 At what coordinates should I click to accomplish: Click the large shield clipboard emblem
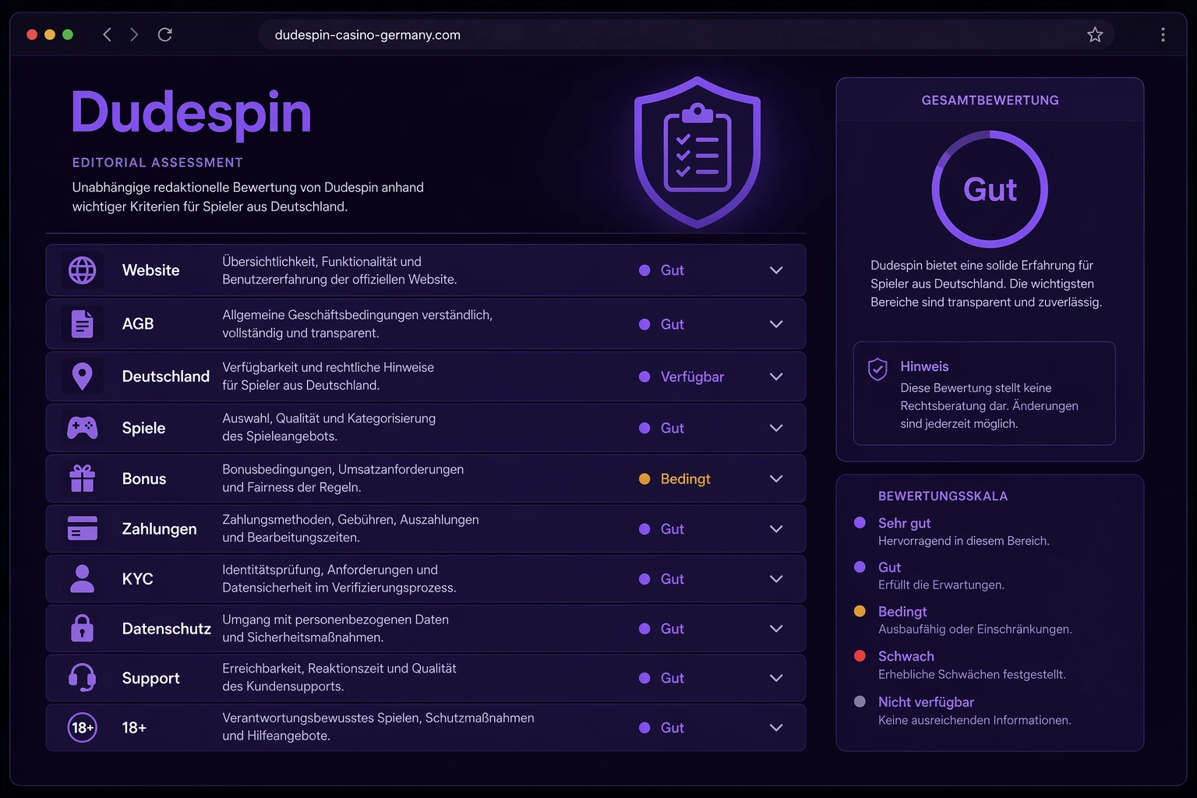click(697, 153)
